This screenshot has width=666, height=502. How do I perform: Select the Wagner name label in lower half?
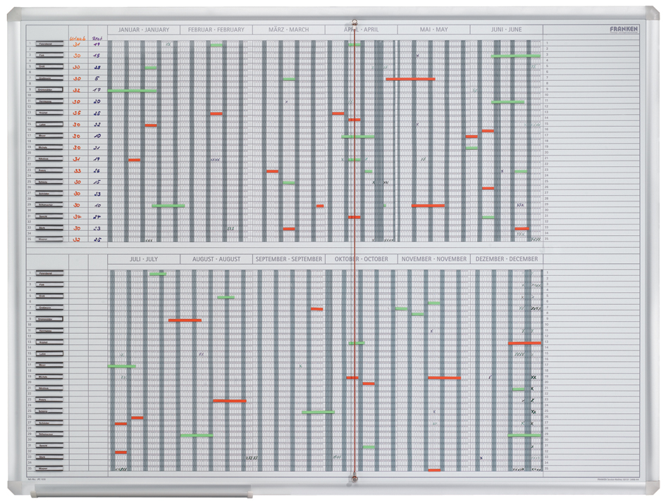[x=51, y=468]
